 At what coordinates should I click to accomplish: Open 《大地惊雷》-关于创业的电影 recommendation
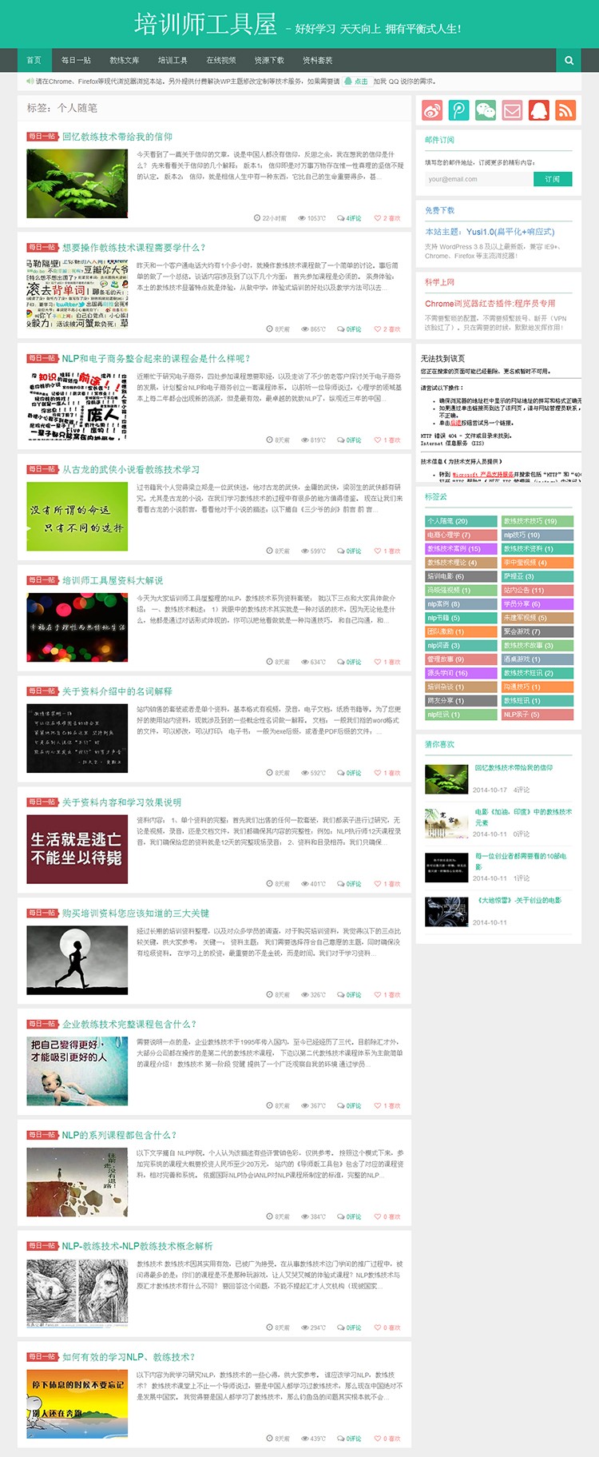coord(518,901)
